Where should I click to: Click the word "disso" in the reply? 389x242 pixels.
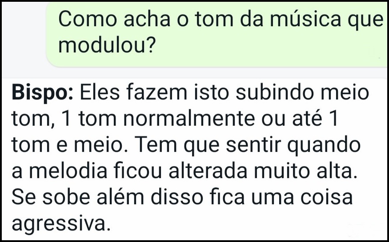tap(177, 197)
